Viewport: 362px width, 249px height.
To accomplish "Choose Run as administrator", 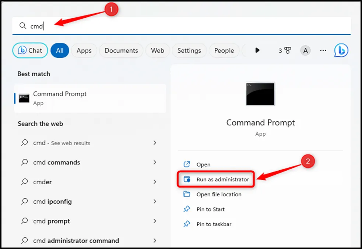I will click(222, 179).
